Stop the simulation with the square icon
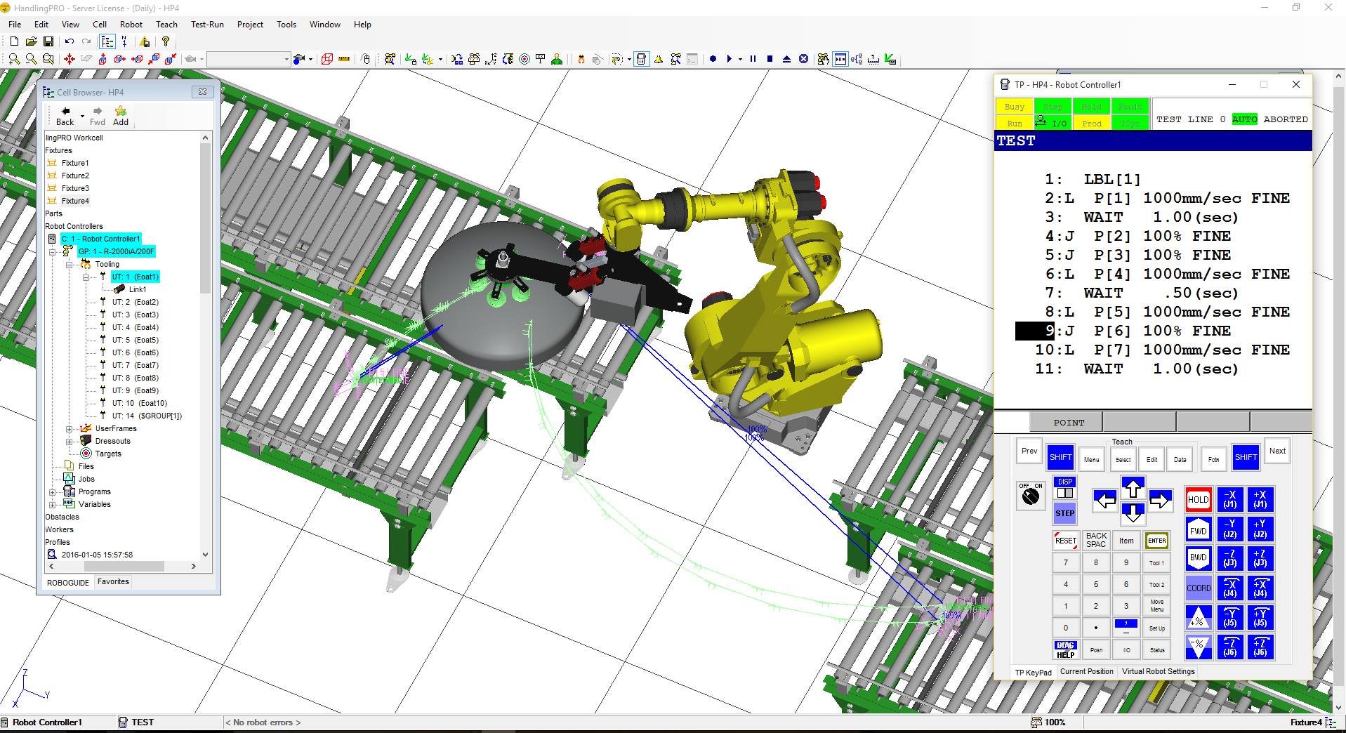This screenshot has width=1346, height=733. click(x=770, y=59)
